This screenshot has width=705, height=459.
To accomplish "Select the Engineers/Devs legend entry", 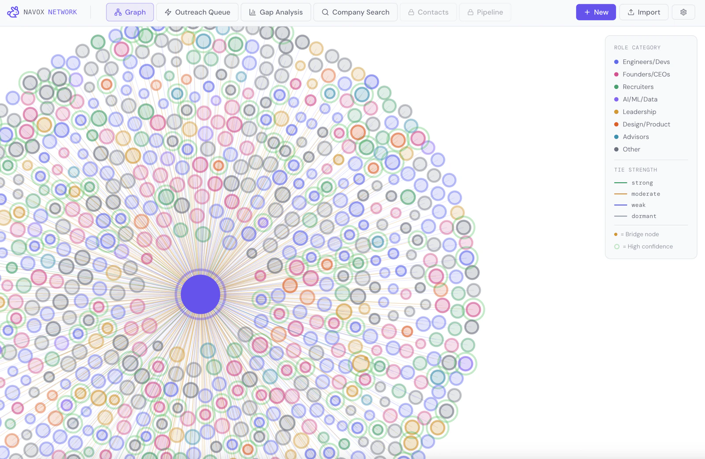I will pos(642,62).
